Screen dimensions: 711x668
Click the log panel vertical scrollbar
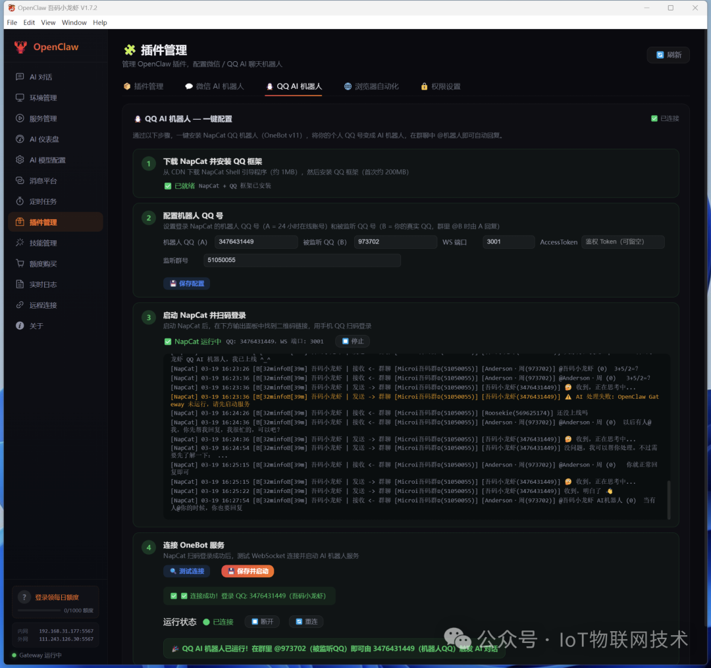tap(668, 500)
